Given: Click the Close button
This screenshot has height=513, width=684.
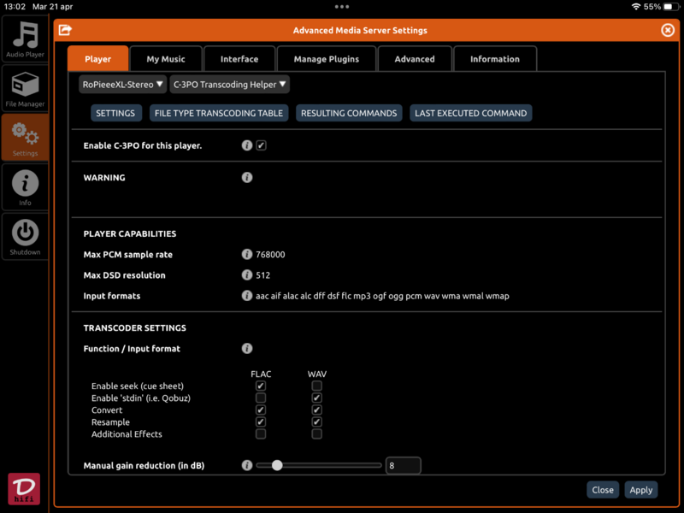Looking at the screenshot, I should [603, 490].
